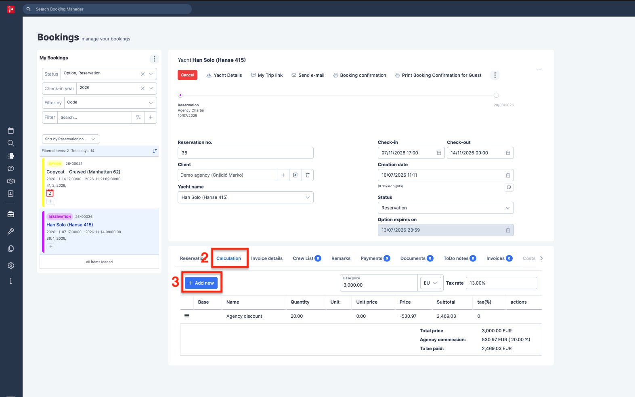Open the Check-in calendar picker icon

[x=439, y=153]
